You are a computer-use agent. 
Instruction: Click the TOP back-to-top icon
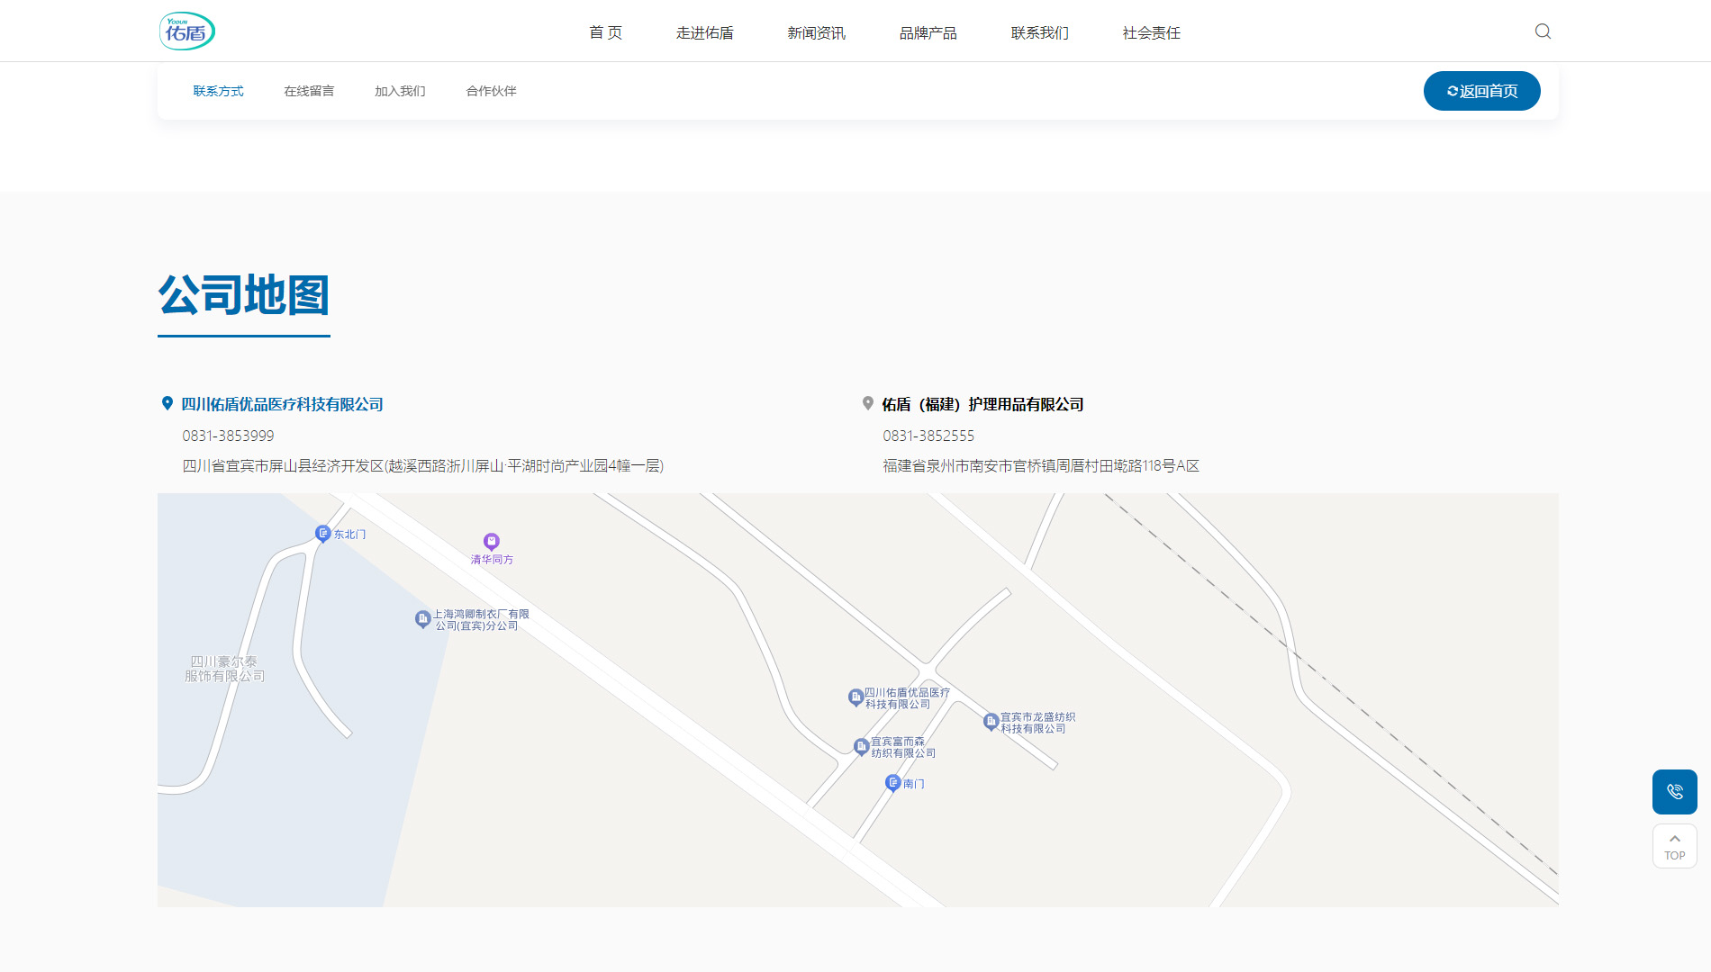coord(1674,846)
